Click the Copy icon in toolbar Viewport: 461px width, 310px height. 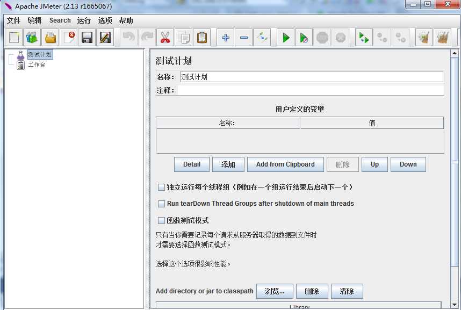tap(183, 38)
